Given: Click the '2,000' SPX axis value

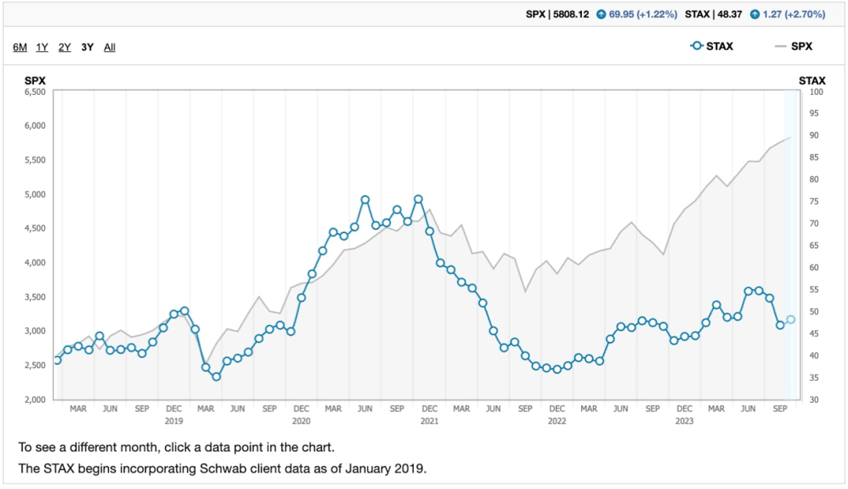Looking at the screenshot, I should [35, 400].
